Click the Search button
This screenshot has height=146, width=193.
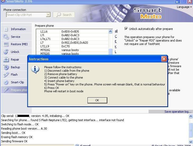[x=64, y=15]
